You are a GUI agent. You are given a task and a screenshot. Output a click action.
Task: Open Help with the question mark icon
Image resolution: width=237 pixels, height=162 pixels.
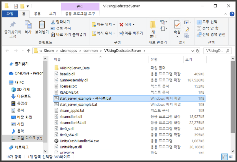232,14
